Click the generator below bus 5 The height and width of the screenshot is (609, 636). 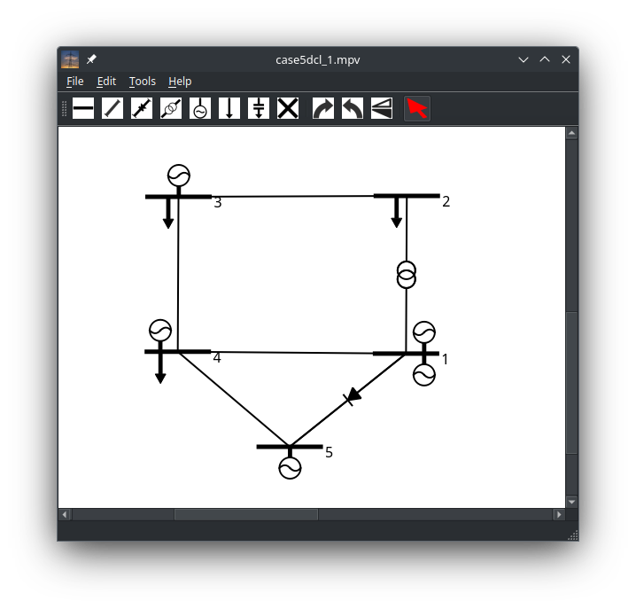click(x=290, y=468)
